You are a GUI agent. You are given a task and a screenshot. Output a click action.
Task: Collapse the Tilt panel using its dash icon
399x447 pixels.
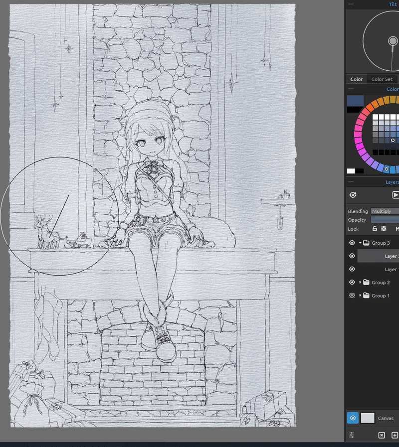(x=351, y=4)
